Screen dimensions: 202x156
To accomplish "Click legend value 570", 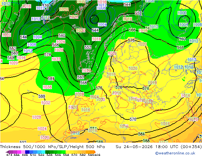I will point(74,155).
